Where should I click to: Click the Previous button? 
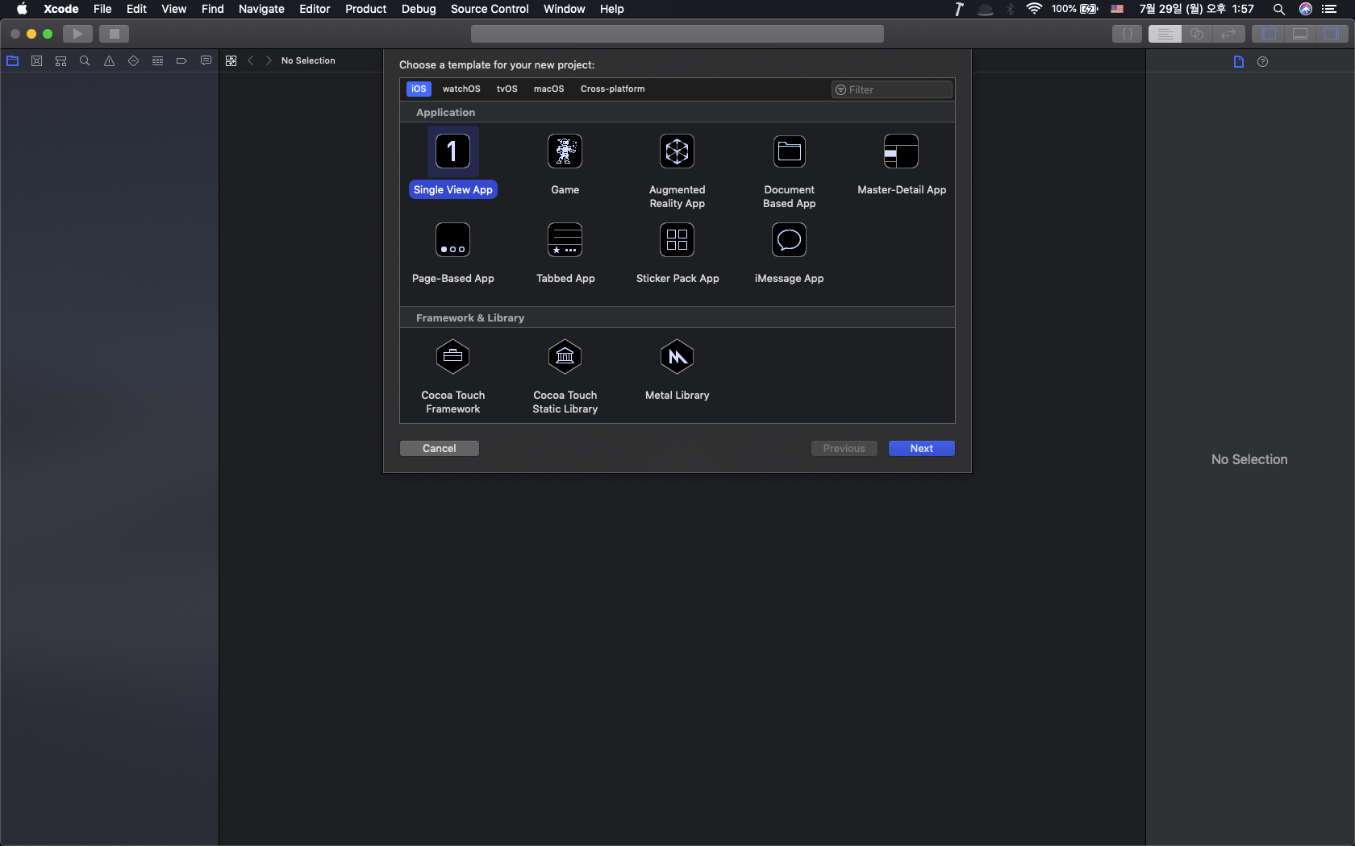point(844,449)
